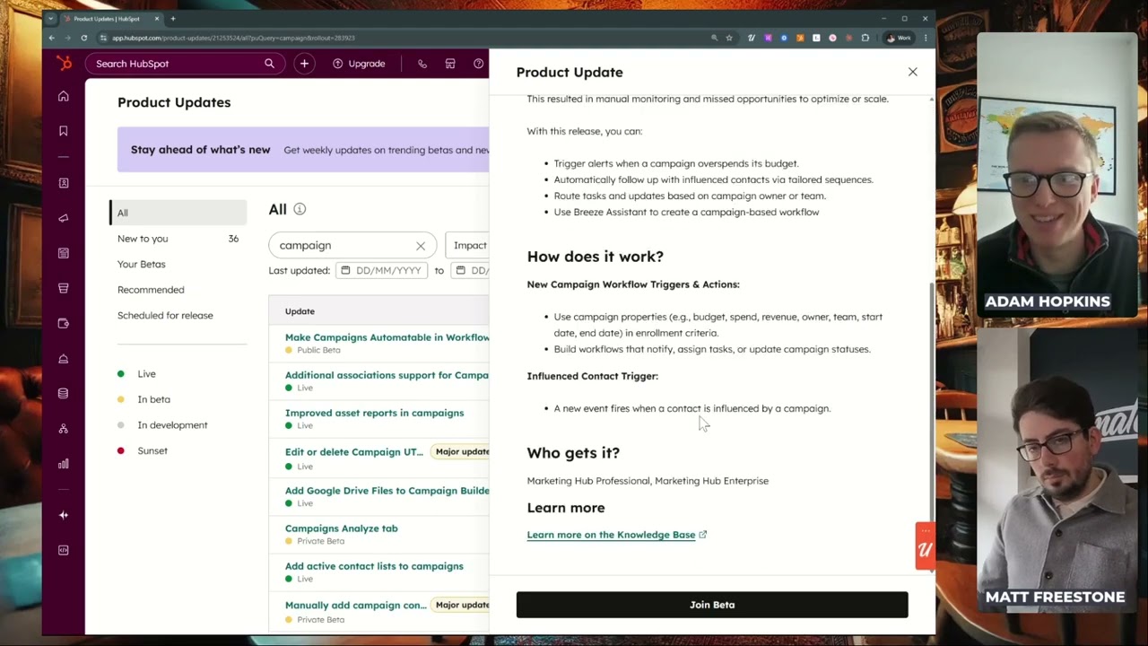Image resolution: width=1148 pixels, height=646 pixels.
Task: Open the Data management icon in sidebar
Action: pyautogui.click(x=64, y=394)
